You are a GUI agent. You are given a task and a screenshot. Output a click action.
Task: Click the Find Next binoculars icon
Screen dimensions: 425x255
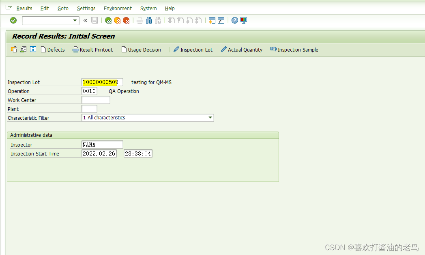(158, 20)
